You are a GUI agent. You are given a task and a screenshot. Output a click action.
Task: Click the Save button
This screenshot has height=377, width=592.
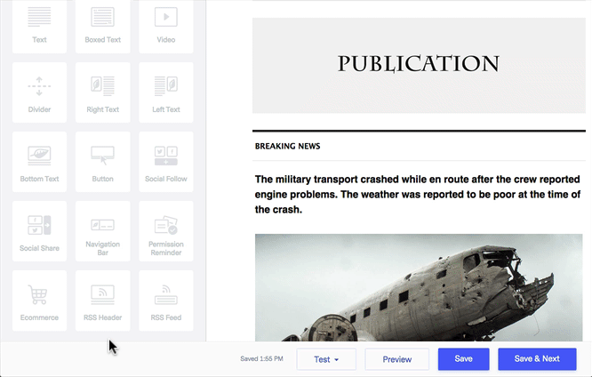click(464, 359)
